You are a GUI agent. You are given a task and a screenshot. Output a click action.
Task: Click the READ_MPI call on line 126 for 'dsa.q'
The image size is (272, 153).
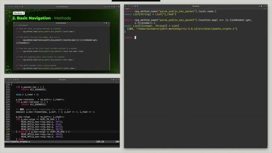[x=42, y=124]
